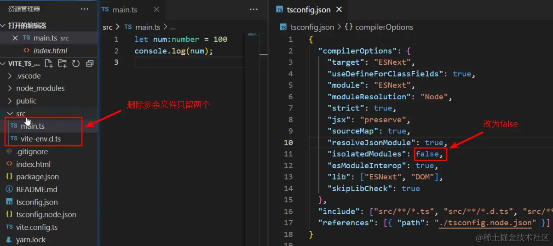Image resolution: width=553 pixels, height=246 pixels.
Task: Open ./tsconfig.node.json path link
Action: point(485,223)
